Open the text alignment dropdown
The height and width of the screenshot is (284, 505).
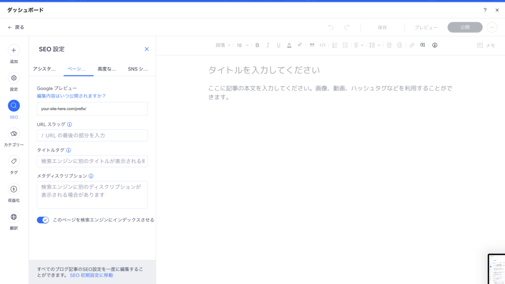(x=359, y=45)
